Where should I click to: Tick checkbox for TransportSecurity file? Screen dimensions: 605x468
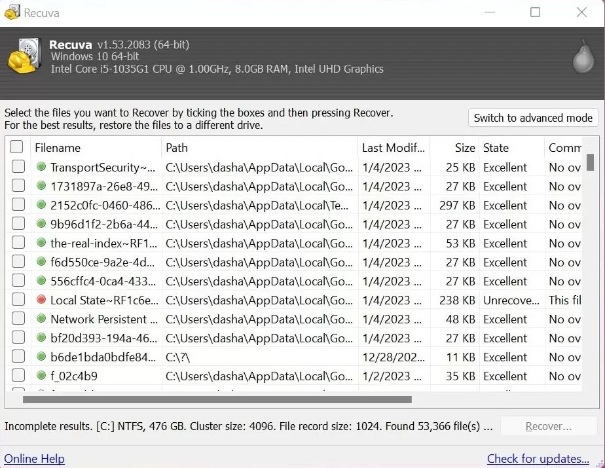point(18,167)
